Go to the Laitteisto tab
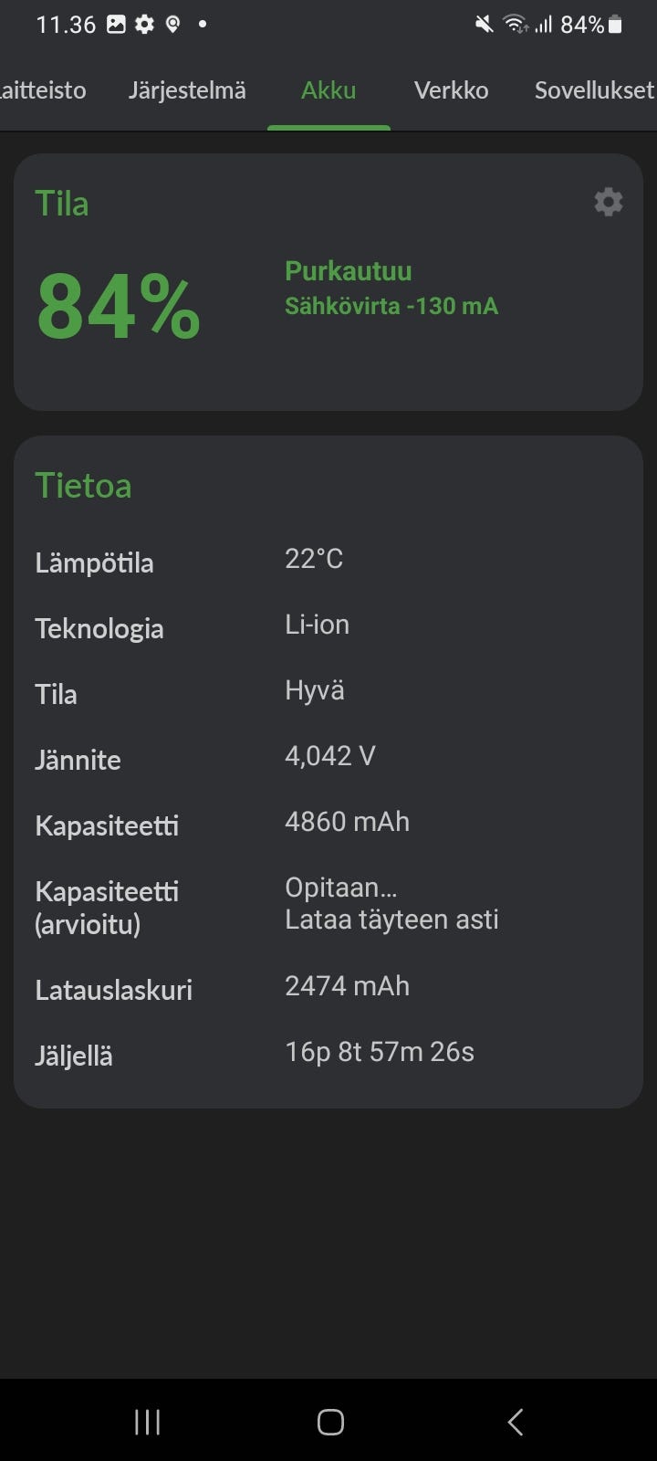The image size is (657, 1461). (x=43, y=90)
